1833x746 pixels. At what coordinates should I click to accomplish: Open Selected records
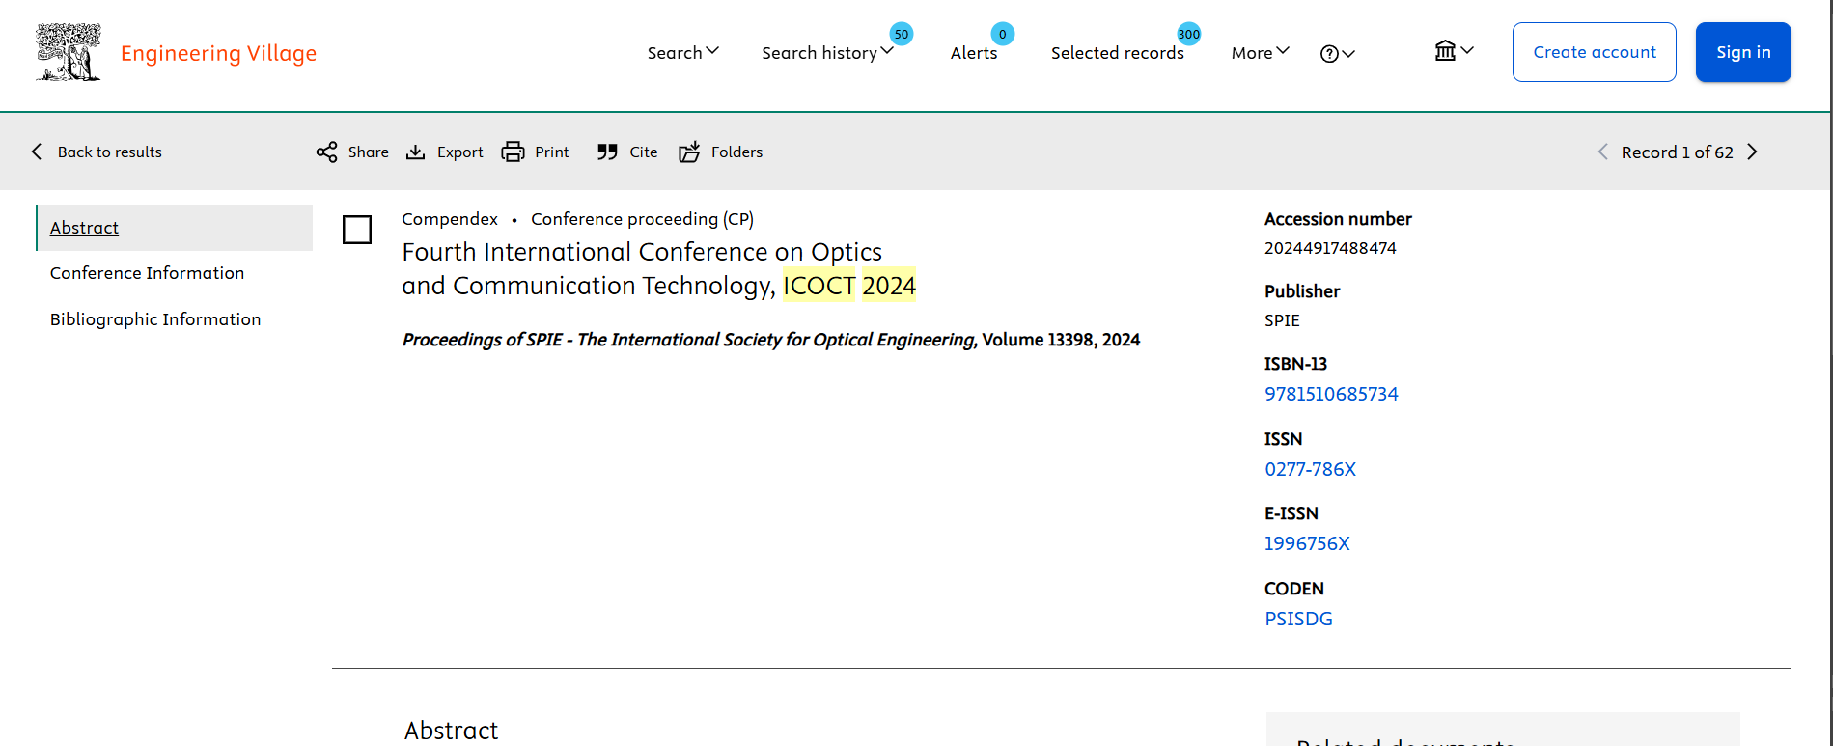[x=1117, y=53]
